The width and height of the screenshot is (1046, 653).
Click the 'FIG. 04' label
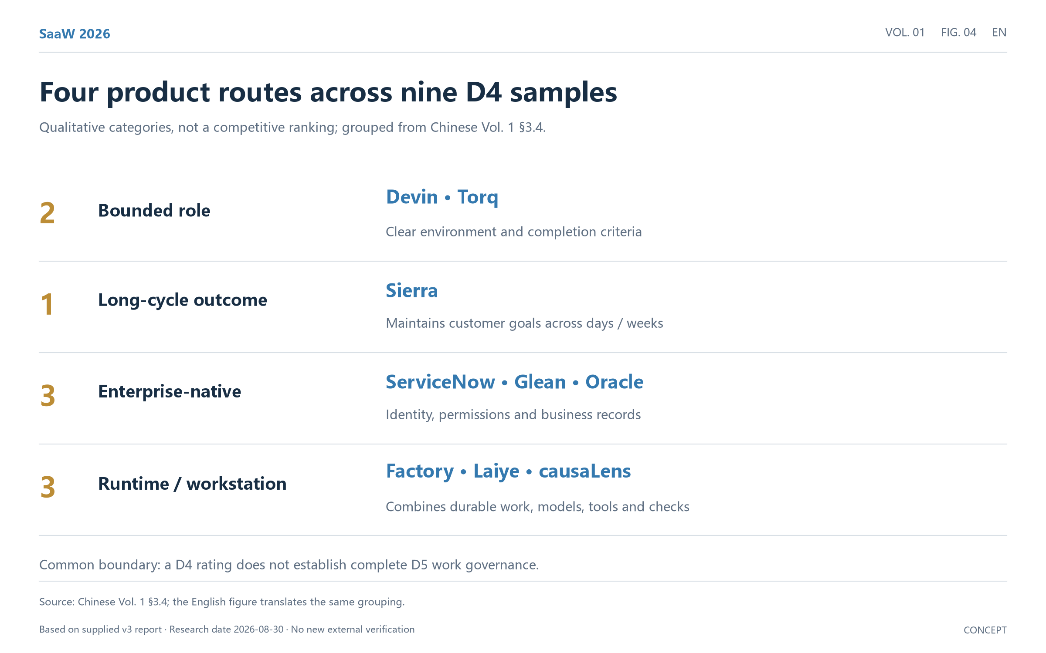pyautogui.click(x=958, y=33)
